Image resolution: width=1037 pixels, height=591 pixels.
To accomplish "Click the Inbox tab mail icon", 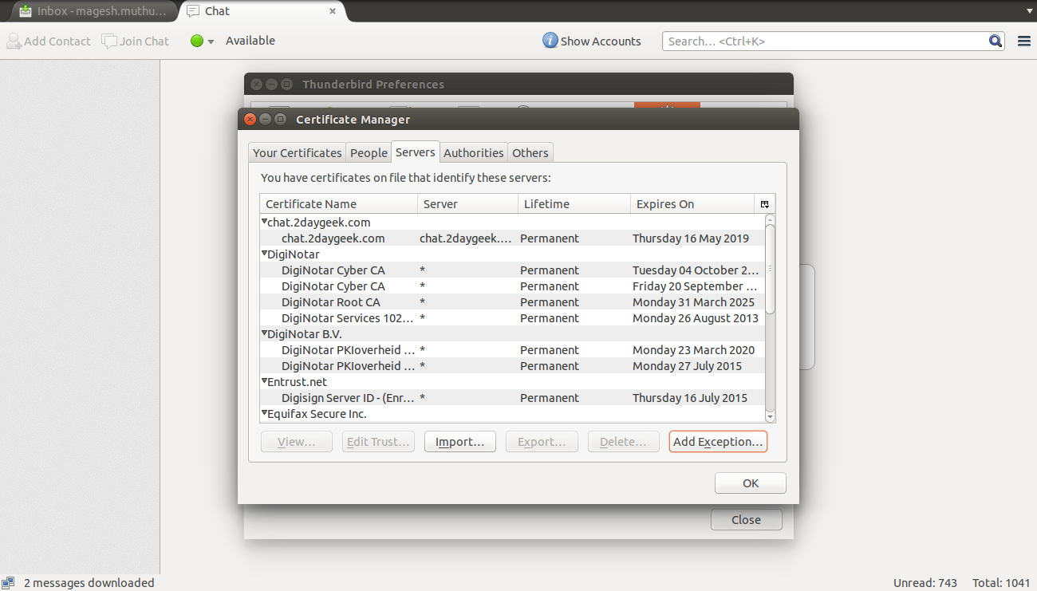I will (x=26, y=11).
